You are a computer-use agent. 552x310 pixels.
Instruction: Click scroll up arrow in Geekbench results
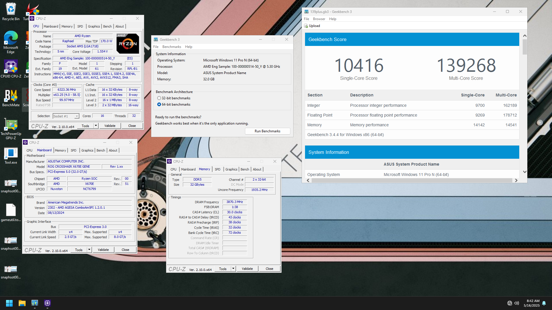click(x=525, y=36)
